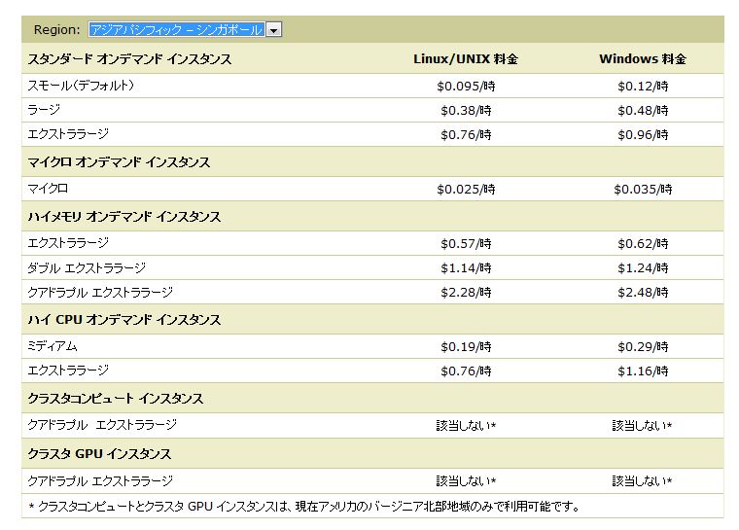Viewport: 739px width, 530px height.
Task: Click the $0.19/時 price cell
Action: tap(466, 347)
